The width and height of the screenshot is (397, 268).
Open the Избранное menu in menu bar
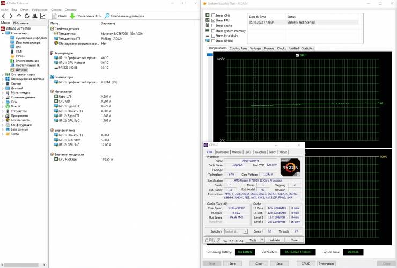[x=40, y=10]
